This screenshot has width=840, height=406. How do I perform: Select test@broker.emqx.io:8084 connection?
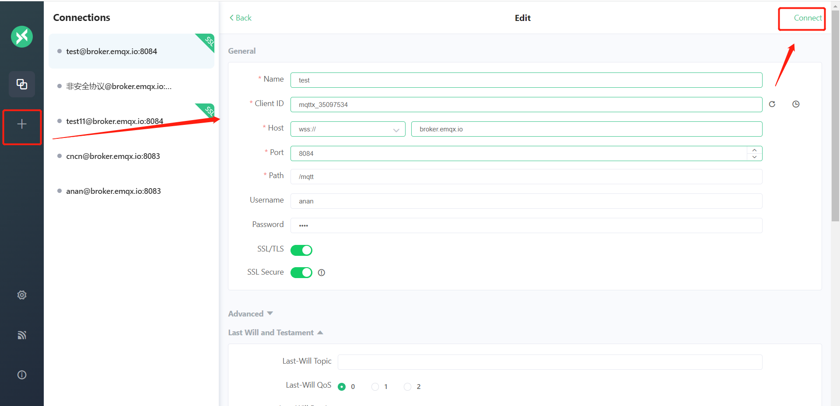(132, 51)
